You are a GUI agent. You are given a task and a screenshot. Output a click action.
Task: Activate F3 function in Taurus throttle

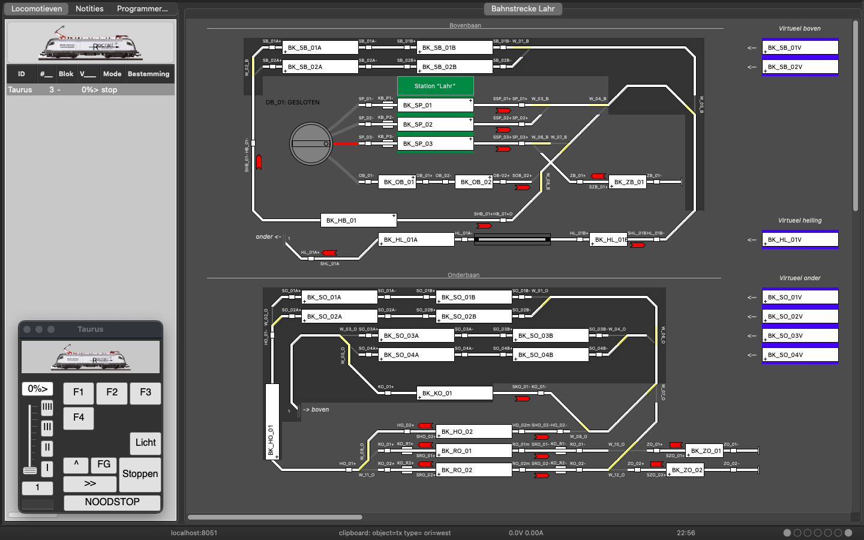point(146,392)
